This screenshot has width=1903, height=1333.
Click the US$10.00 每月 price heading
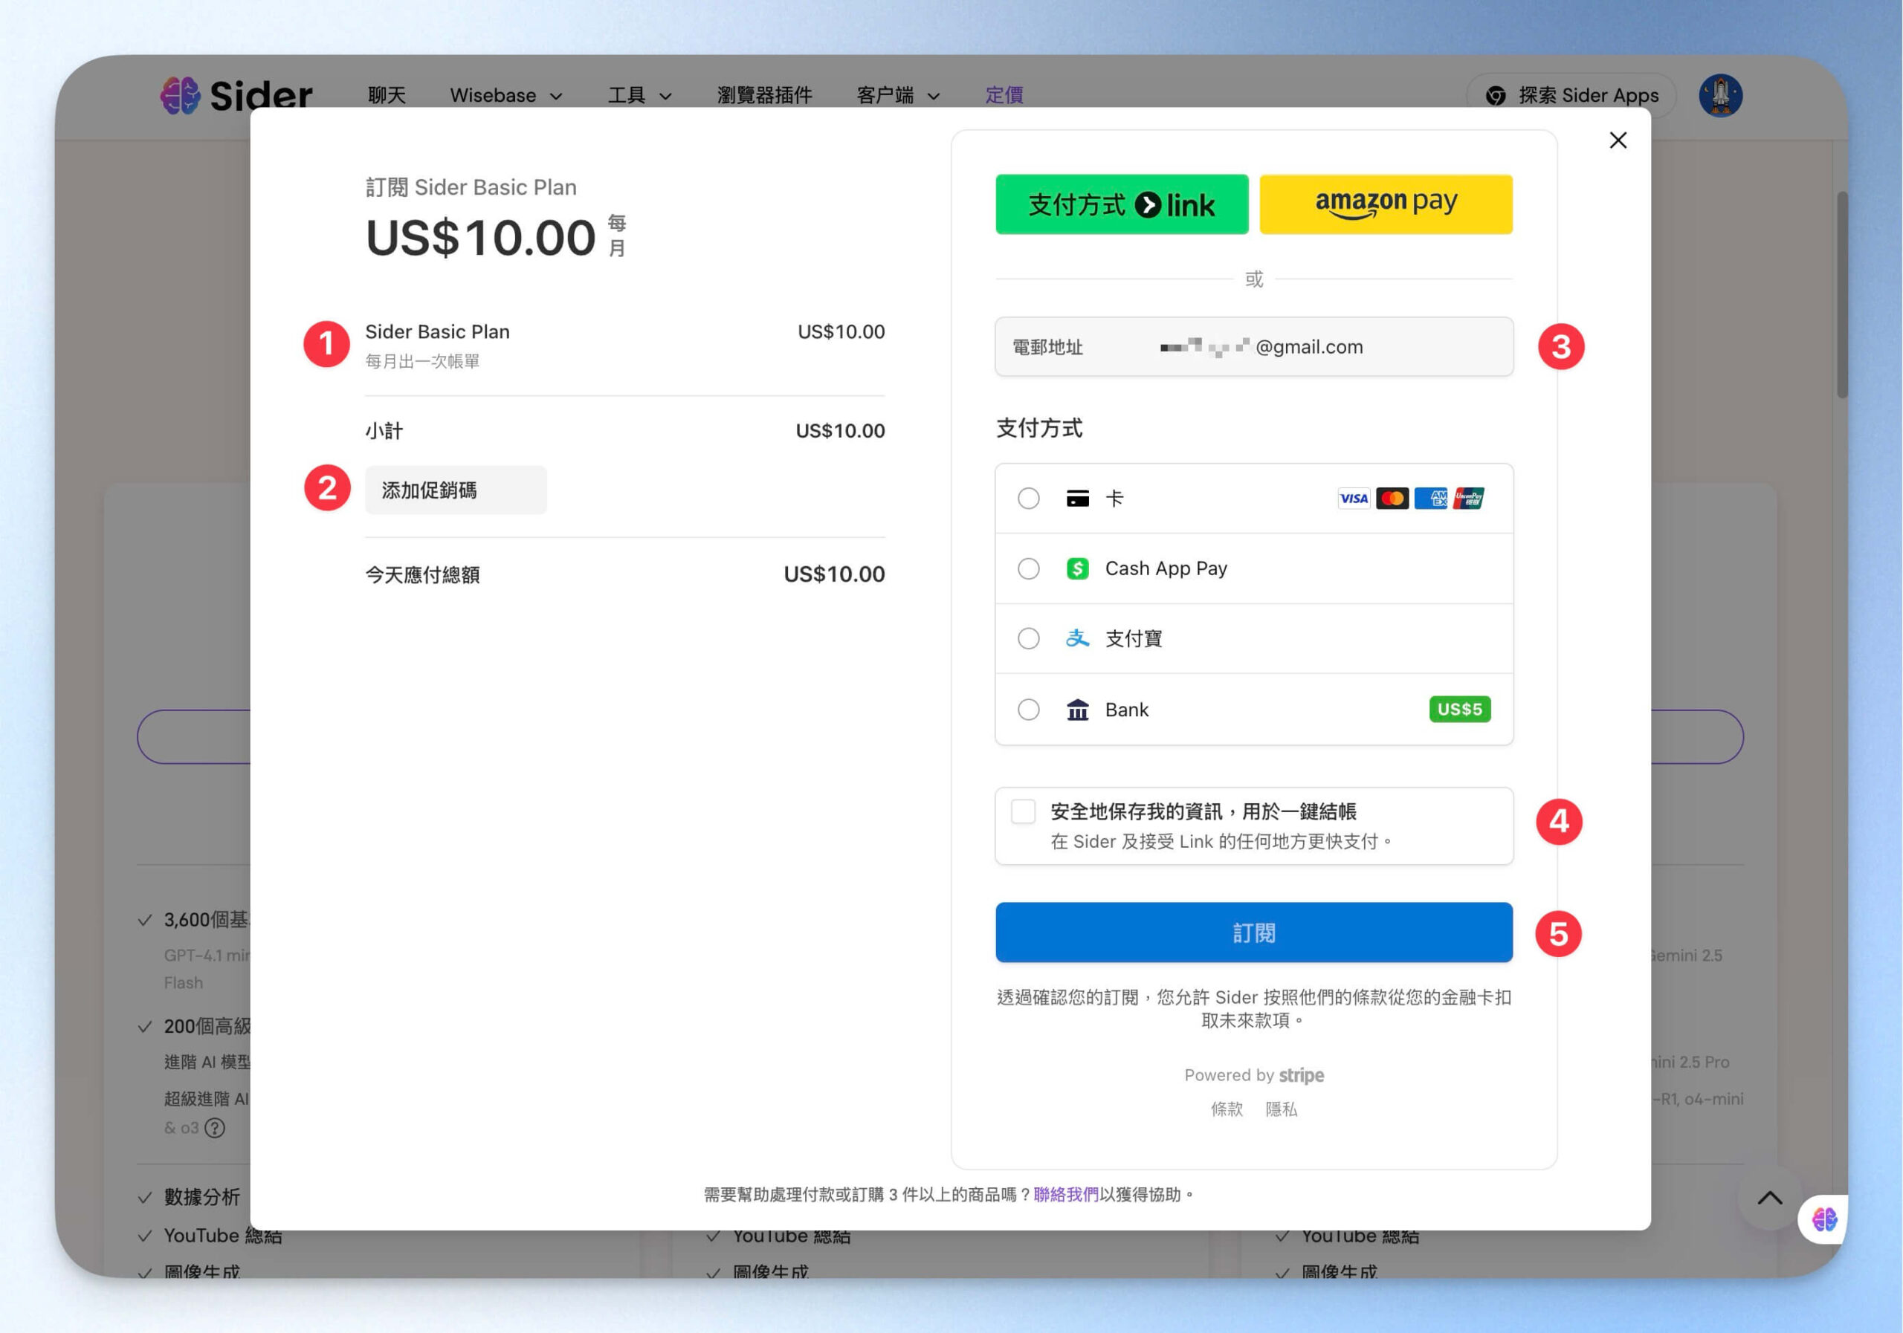496,237
